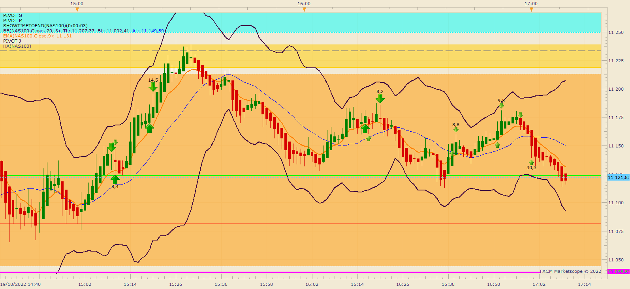Click the Bollinger BL value 11 092,41
Image resolution: width=630 pixels, height=289 pixels.
point(113,31)
